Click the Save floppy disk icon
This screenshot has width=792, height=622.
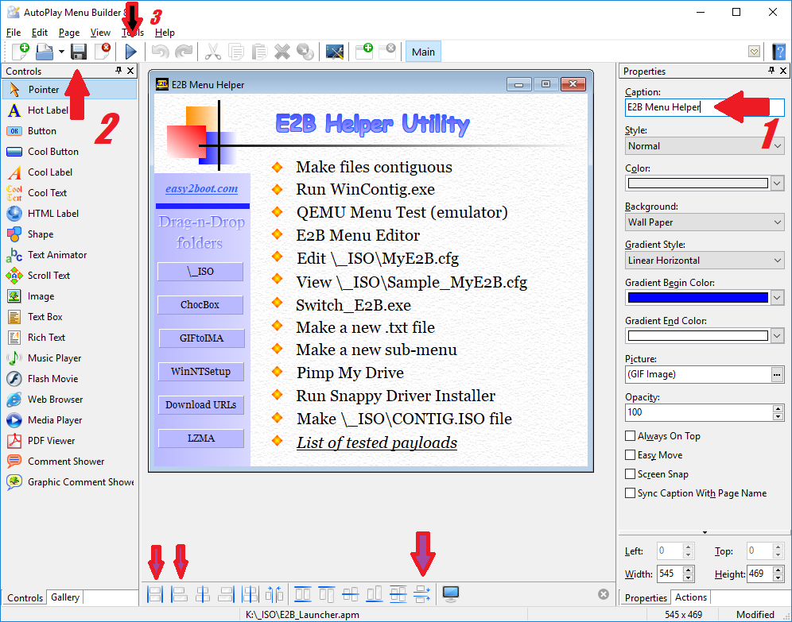(78, 52)
